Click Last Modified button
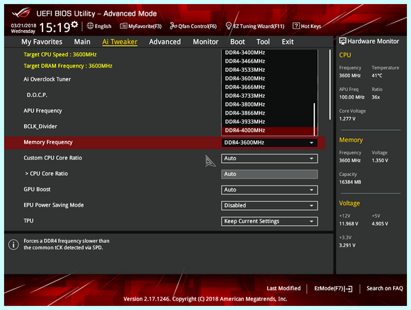The image size is (411, 310). pyautogui.click(x=284, y=288)
